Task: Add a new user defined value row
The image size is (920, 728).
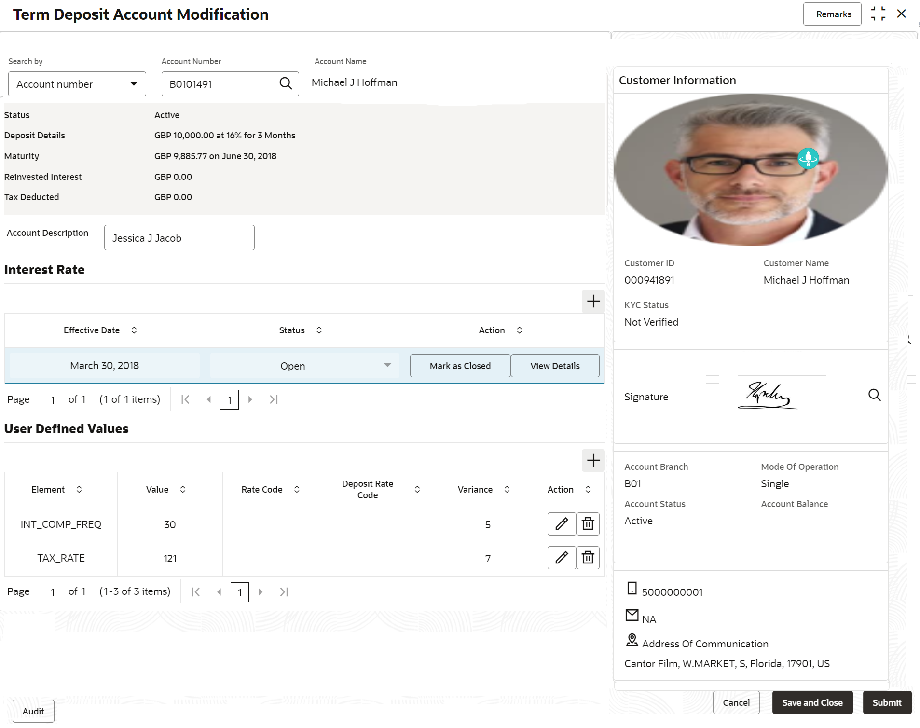Action: [x=593, y=461]
